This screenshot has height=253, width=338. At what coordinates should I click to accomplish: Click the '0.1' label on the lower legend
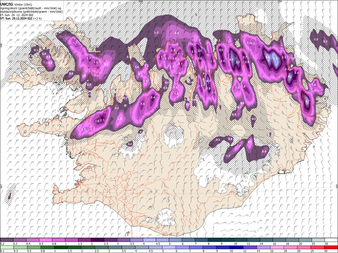tap(2, 251)
